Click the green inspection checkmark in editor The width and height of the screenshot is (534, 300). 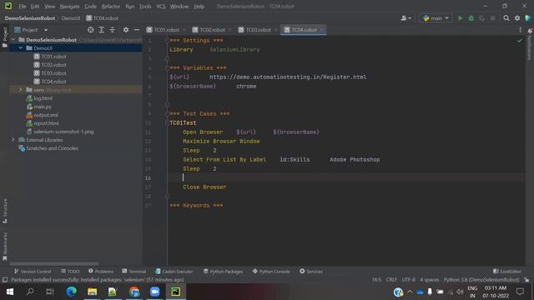click(x=519, y=41)
